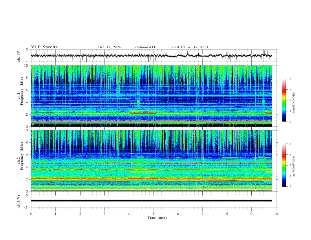Click the ch.2 color bar log(PSD) label
Image resolution: width=311 pixels, height=240 pixels.
294,167
